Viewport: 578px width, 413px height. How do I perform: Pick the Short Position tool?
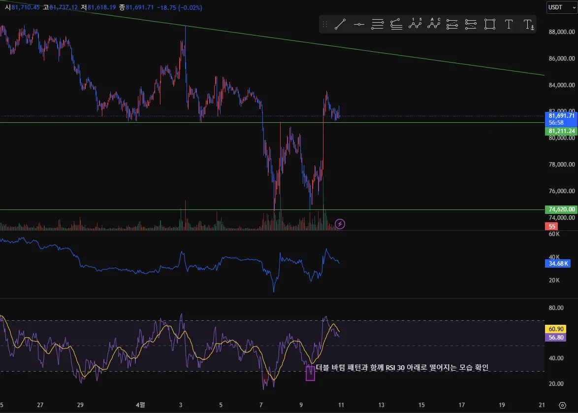(471, 24)
